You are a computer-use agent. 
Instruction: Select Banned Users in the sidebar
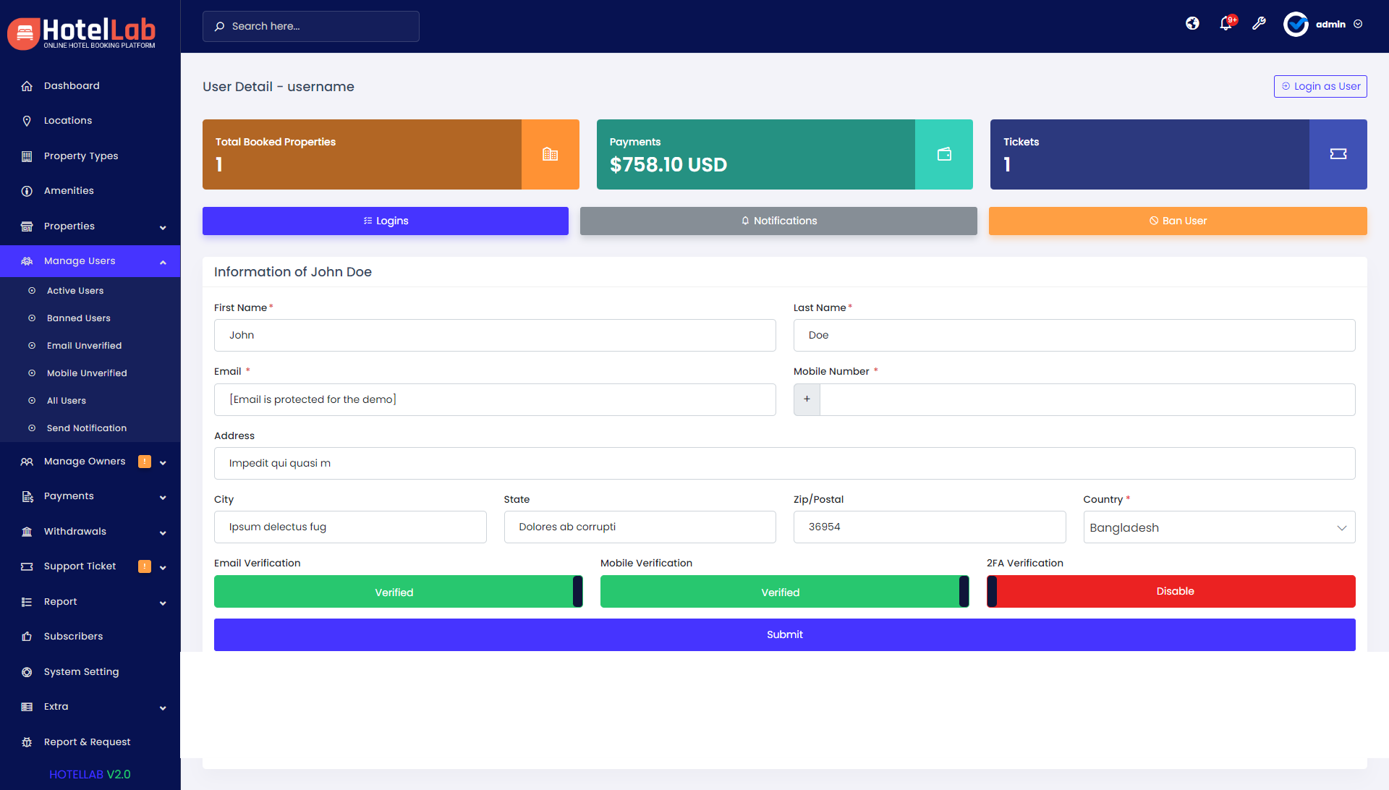coord(78,318)
